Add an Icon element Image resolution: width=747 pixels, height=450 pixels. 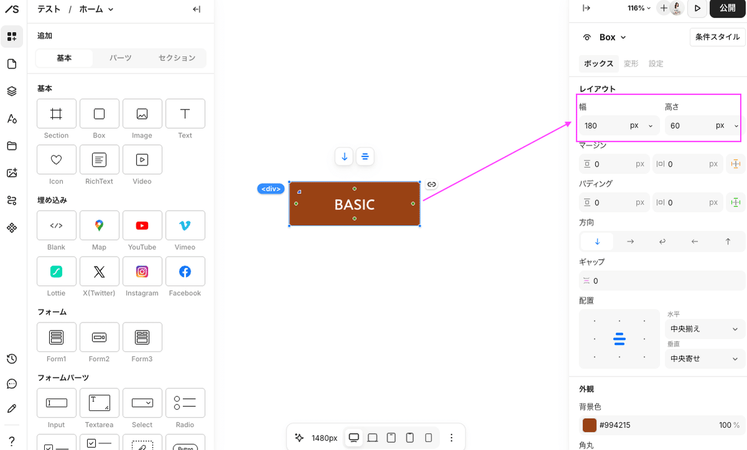coord(57,160)
